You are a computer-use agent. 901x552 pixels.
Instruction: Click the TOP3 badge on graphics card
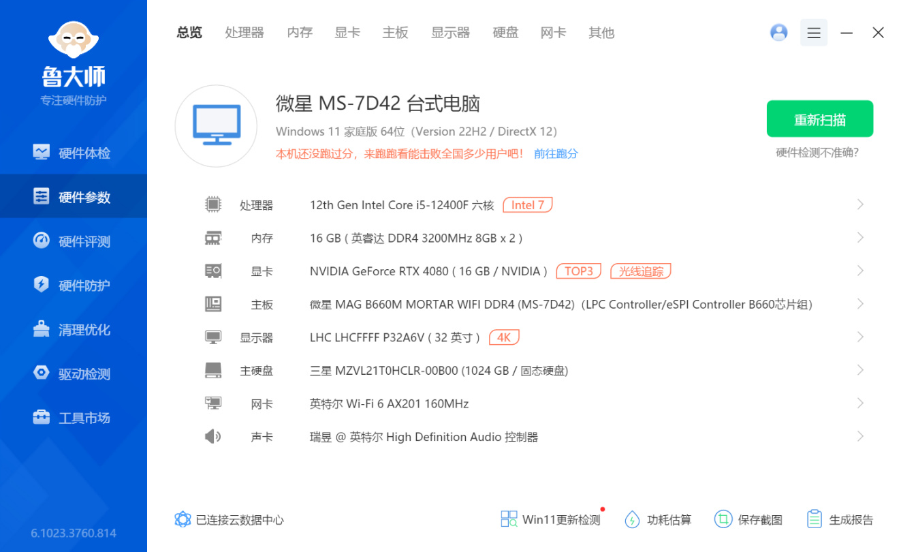click(580, 271)
